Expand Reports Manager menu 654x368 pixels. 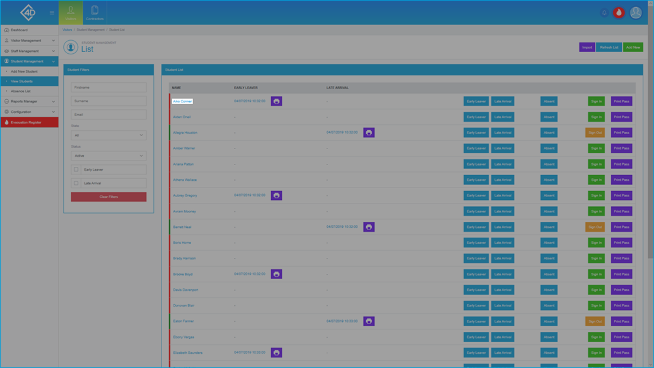coord(29,101)
